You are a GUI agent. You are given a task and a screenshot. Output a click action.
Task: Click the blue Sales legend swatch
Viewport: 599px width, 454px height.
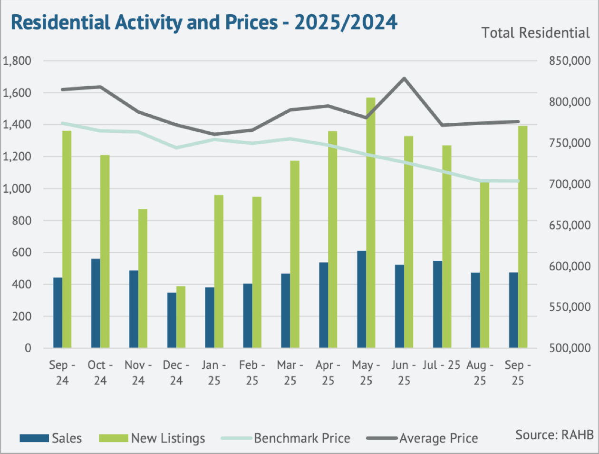[x=34, y=438]
